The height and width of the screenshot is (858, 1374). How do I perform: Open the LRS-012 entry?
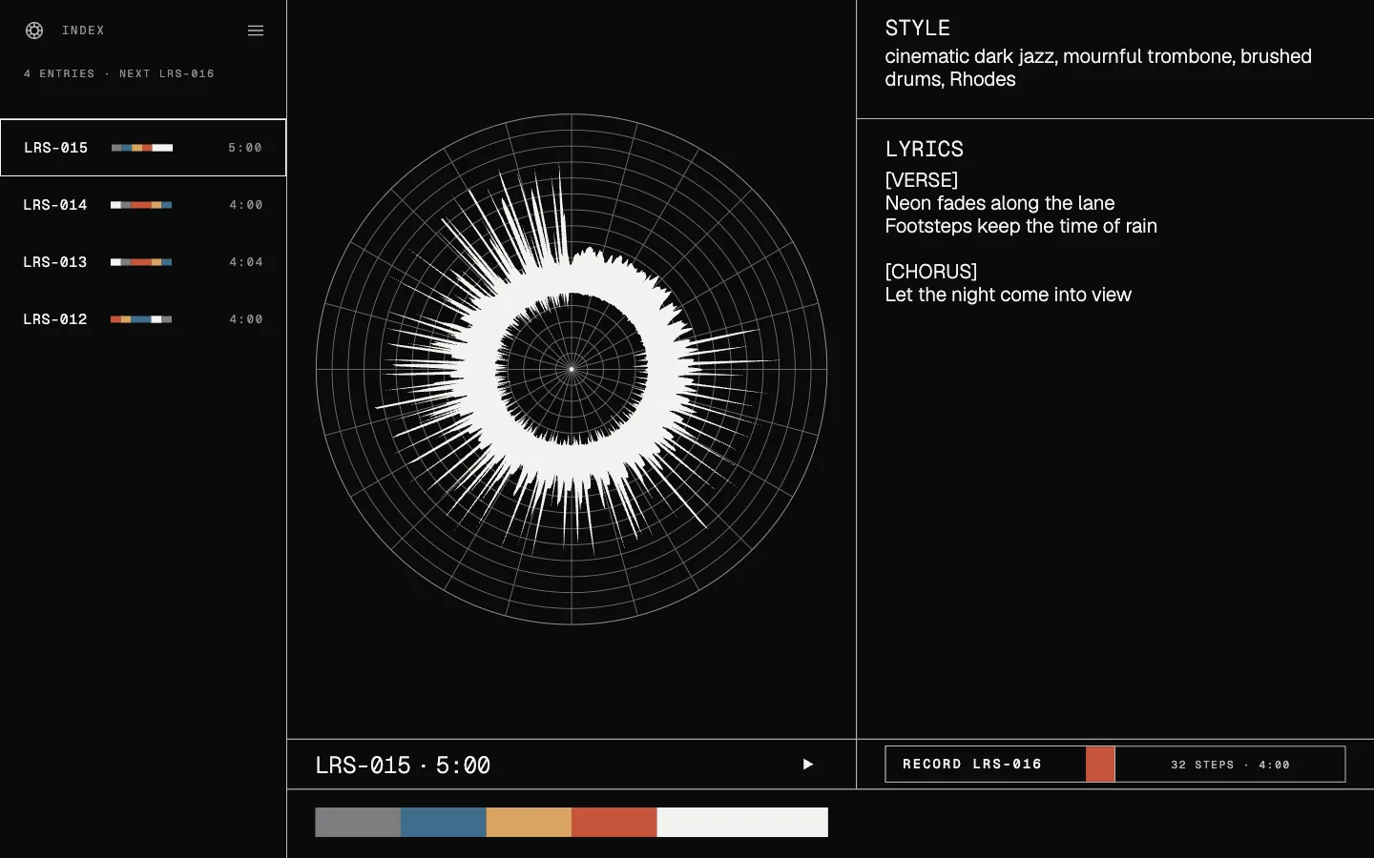click(x=143, y=319)
